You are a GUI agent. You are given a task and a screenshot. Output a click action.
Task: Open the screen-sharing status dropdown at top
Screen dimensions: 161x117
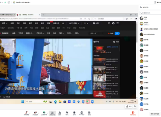click(x=22, y=2)
